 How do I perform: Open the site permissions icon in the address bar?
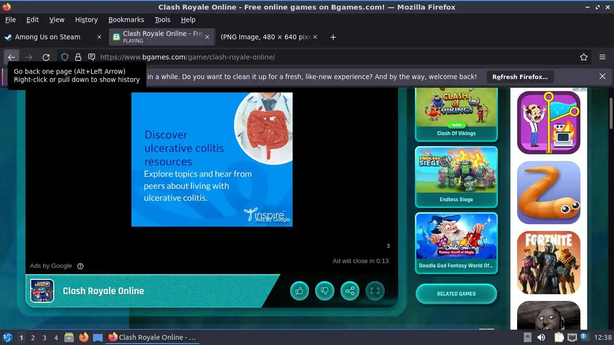tap(92, 57)
